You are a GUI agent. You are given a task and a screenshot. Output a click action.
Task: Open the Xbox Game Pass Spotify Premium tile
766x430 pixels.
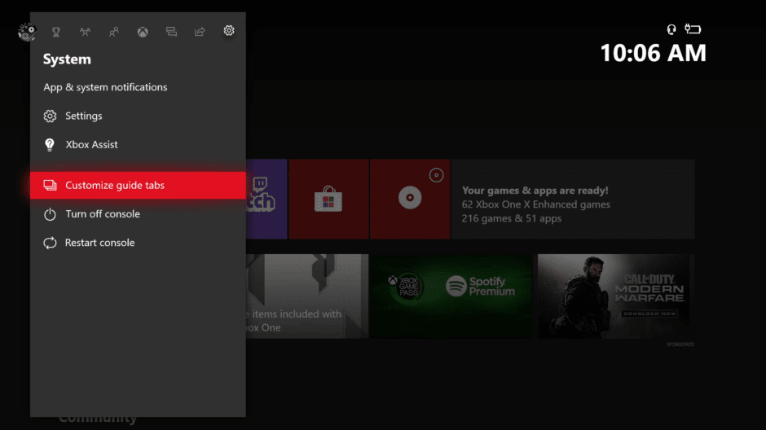[451, 296]
